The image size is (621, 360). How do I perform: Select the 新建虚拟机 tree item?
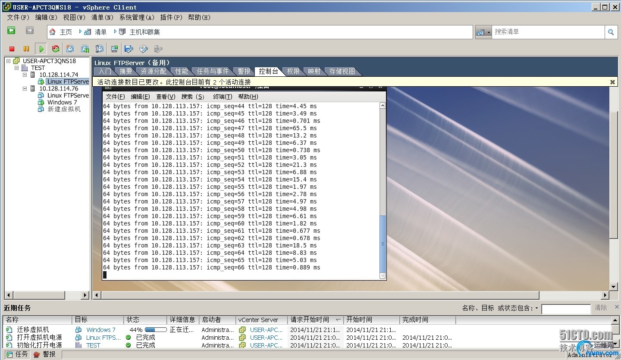pyautogui.click(x=64, y=109)
